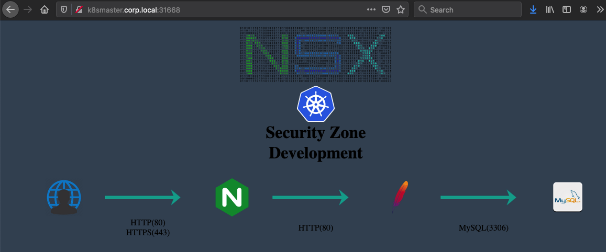Viewport: 606px width, 252px height.
Task: Click the forward navigation arrow
Action: pos(28,9)
